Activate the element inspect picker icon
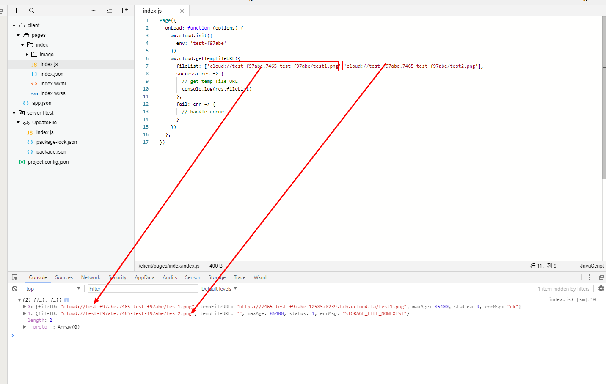 coord(15,277)
